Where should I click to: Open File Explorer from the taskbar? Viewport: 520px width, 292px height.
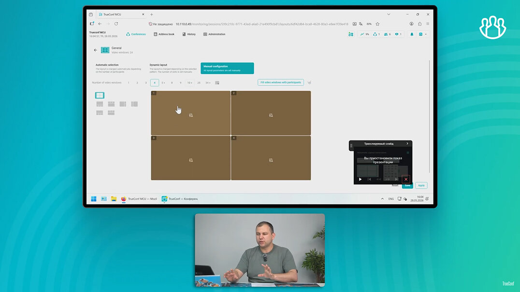click(x=114, y=199)
